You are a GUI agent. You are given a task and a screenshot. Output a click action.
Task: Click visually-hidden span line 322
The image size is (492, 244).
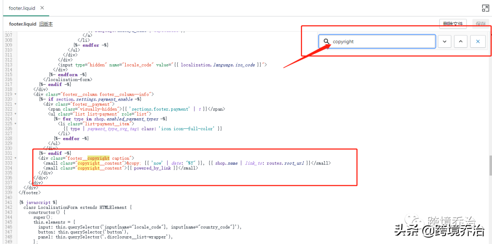click(137, 109)
